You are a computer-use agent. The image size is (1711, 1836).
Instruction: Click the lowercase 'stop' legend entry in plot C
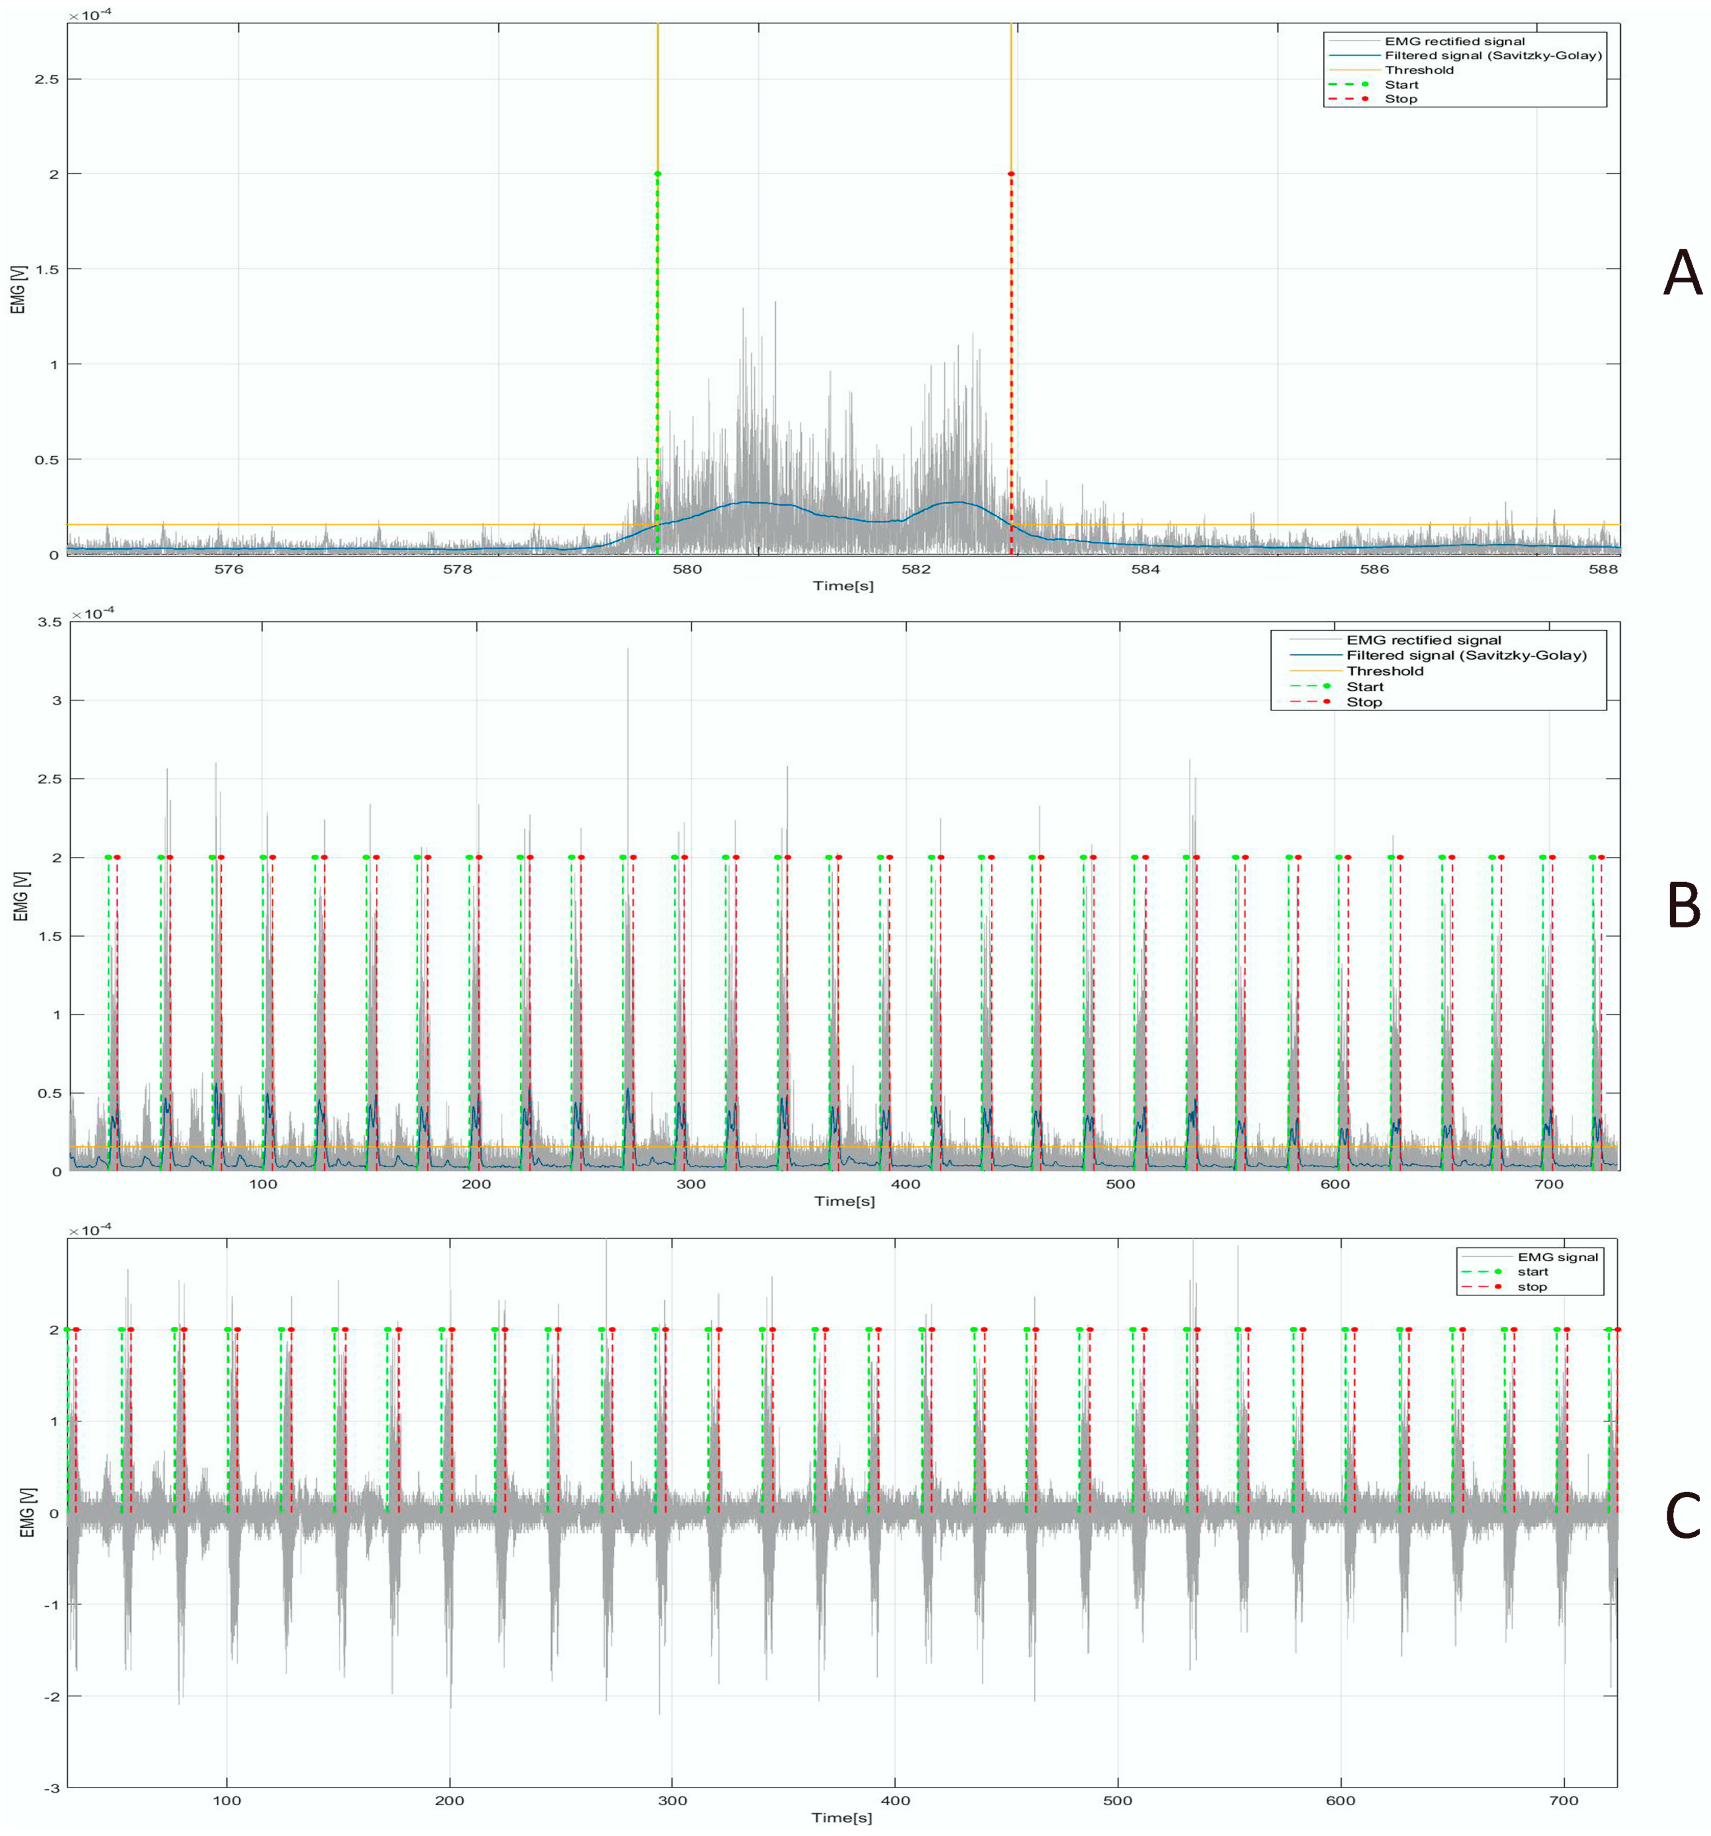coord(1532,1286)
